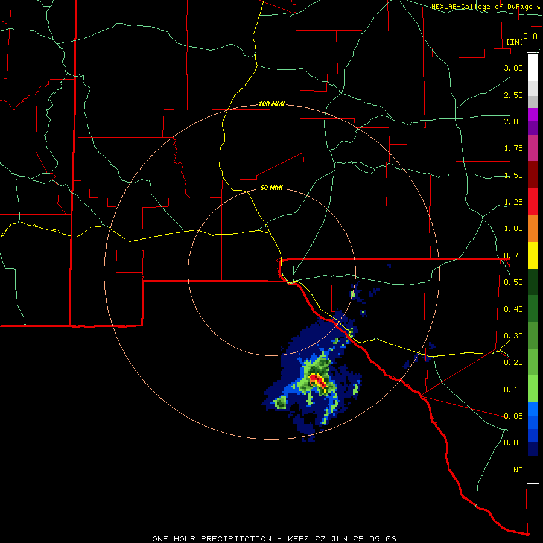Image resolution: width=543 pixels, height=543 pixels.
Task: Pick the bright magenta swatch above 2.00
Action: coord(533,114)
